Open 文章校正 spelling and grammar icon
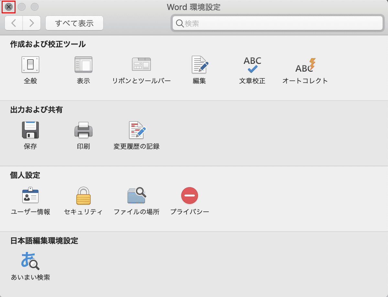388x297 pixels. tap(252, 65)
